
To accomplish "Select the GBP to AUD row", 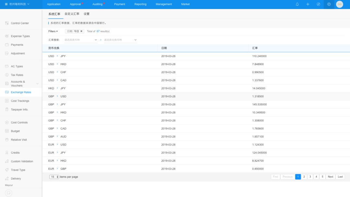I will [196, 136].
